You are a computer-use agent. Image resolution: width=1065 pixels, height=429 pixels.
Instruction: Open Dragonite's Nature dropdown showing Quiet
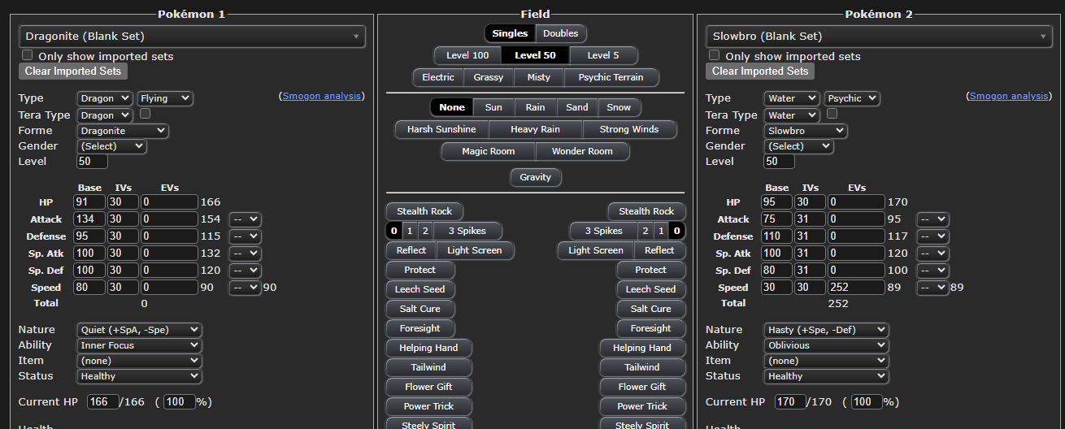[x=140, y=330]
